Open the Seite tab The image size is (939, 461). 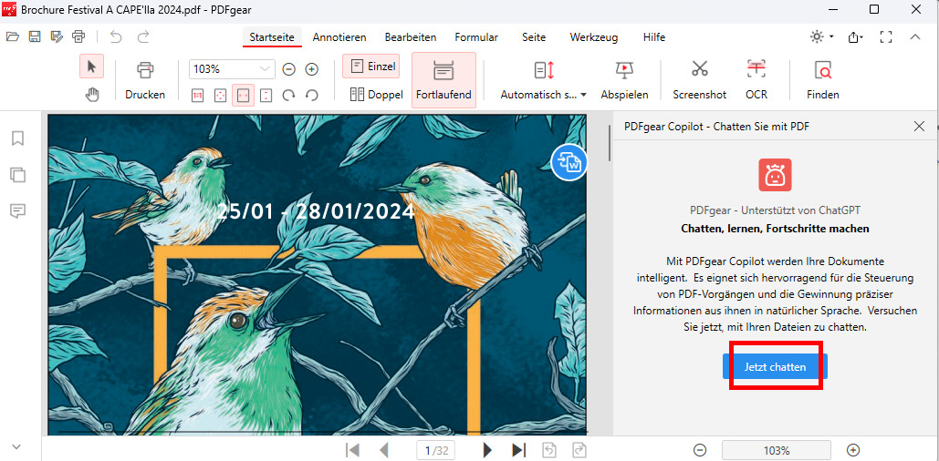[x=534, y=37]
